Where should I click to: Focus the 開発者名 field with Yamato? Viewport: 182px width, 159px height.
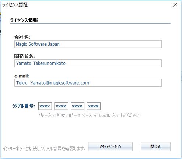click(88, 63)
